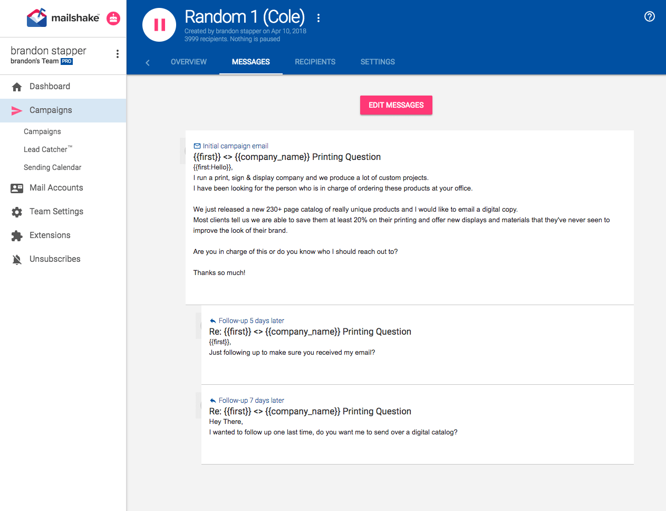This screenshot has height=511, width=666.
Task: Open the pink birthday cake notification icon
Action: pos(113,18)
